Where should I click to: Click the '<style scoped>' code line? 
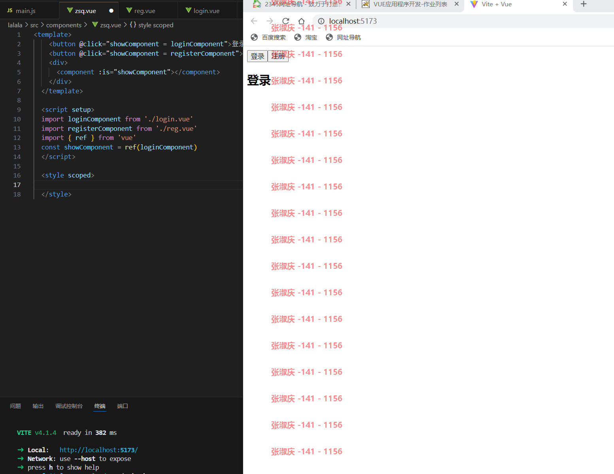tap(68, 175)
